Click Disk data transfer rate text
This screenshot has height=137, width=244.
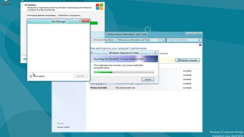coord(125,88)
